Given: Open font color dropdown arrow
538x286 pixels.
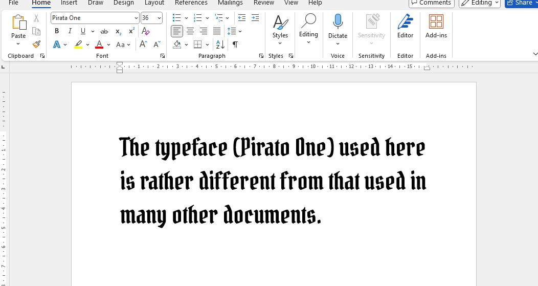Looking at the screenshot, I should [109, 45].
